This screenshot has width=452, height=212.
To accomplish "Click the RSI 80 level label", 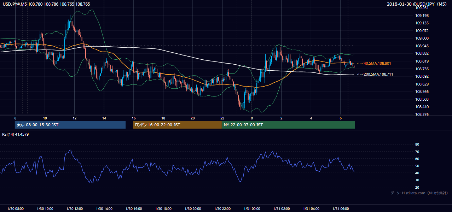I will (x=417, y=145).
